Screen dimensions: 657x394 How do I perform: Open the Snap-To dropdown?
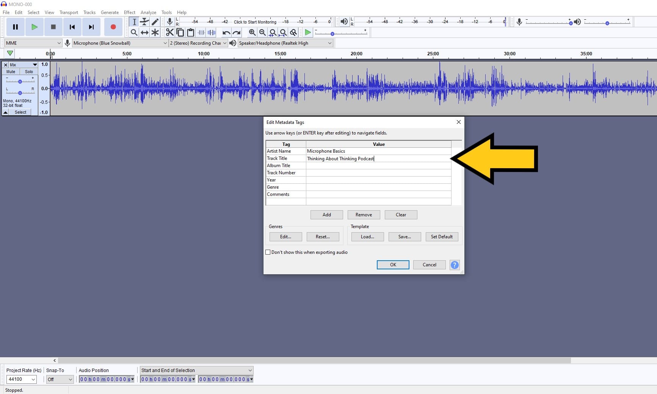60,379
